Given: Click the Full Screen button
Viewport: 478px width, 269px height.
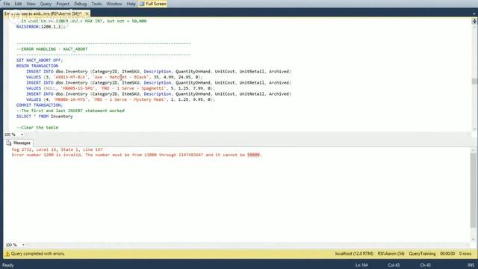Looking at the screenshot, I should (x=152, y=4).
